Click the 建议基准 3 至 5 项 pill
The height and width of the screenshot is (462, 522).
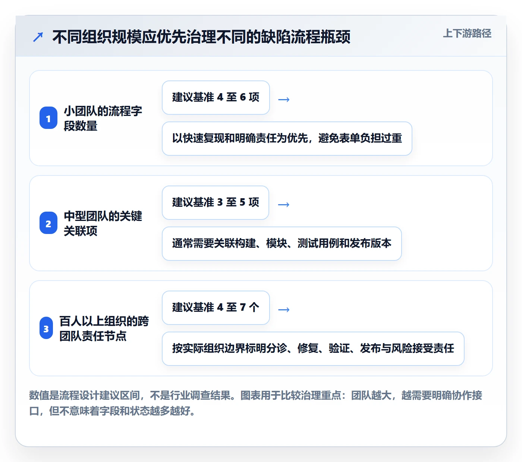point(216,203)
